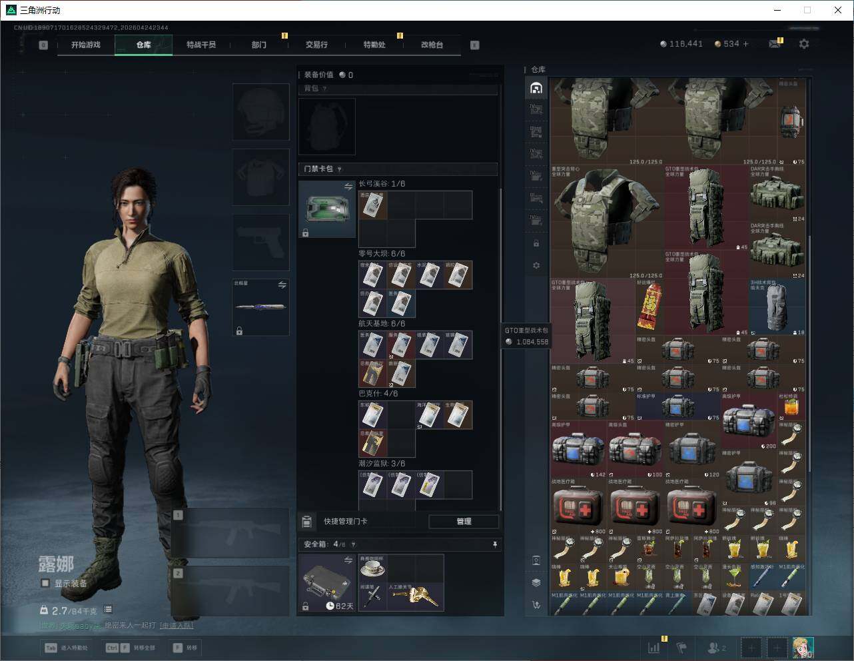This screenshot has width=854, height=661.
Task: Click the 转移全部 shortcut button
Action: [131, 648]
